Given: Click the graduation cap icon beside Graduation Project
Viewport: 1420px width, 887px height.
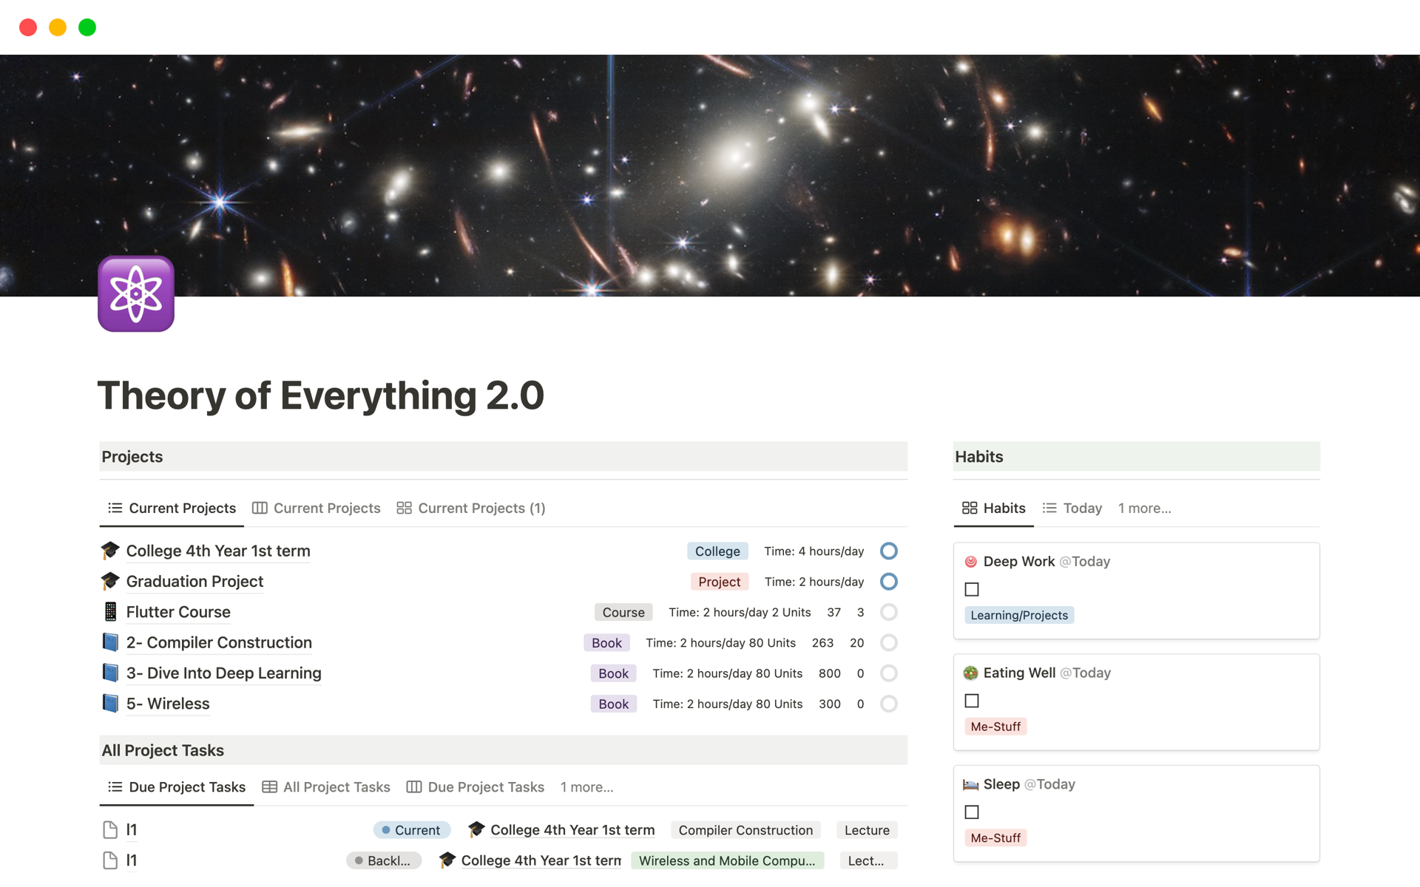Looking at the screenshot, I should (x=110, y=582).
